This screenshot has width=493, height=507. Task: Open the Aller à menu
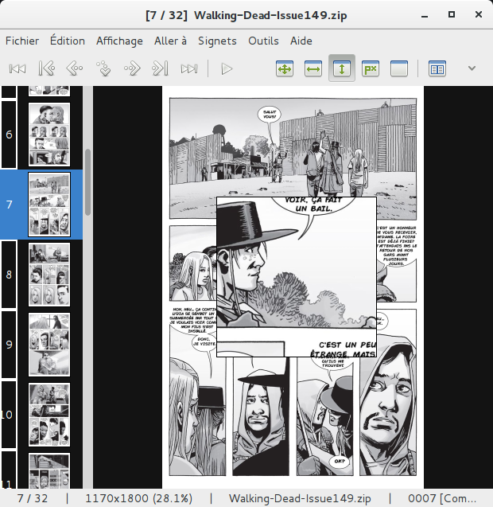[x=170, y=41]
